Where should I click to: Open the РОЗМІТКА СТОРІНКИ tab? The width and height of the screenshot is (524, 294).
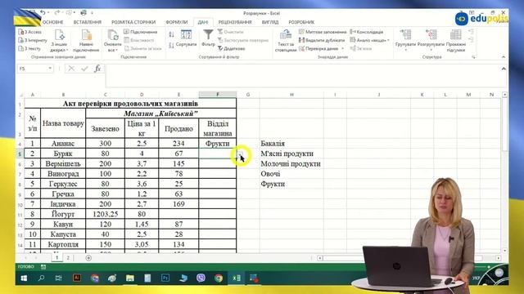(133, 22)
